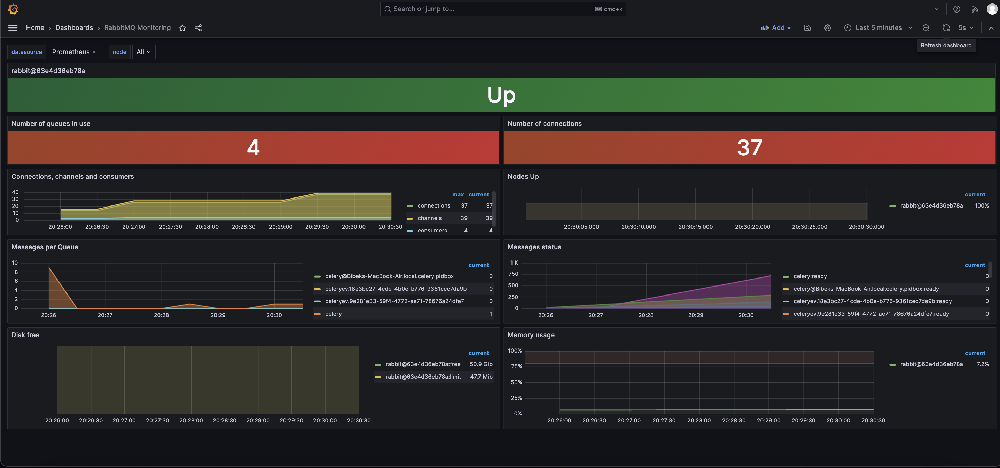Image resolution: width=1000 pixels, height=468 pixels.
Task: Open the Last 5 minutes time picker
Action: pos(878,27)
